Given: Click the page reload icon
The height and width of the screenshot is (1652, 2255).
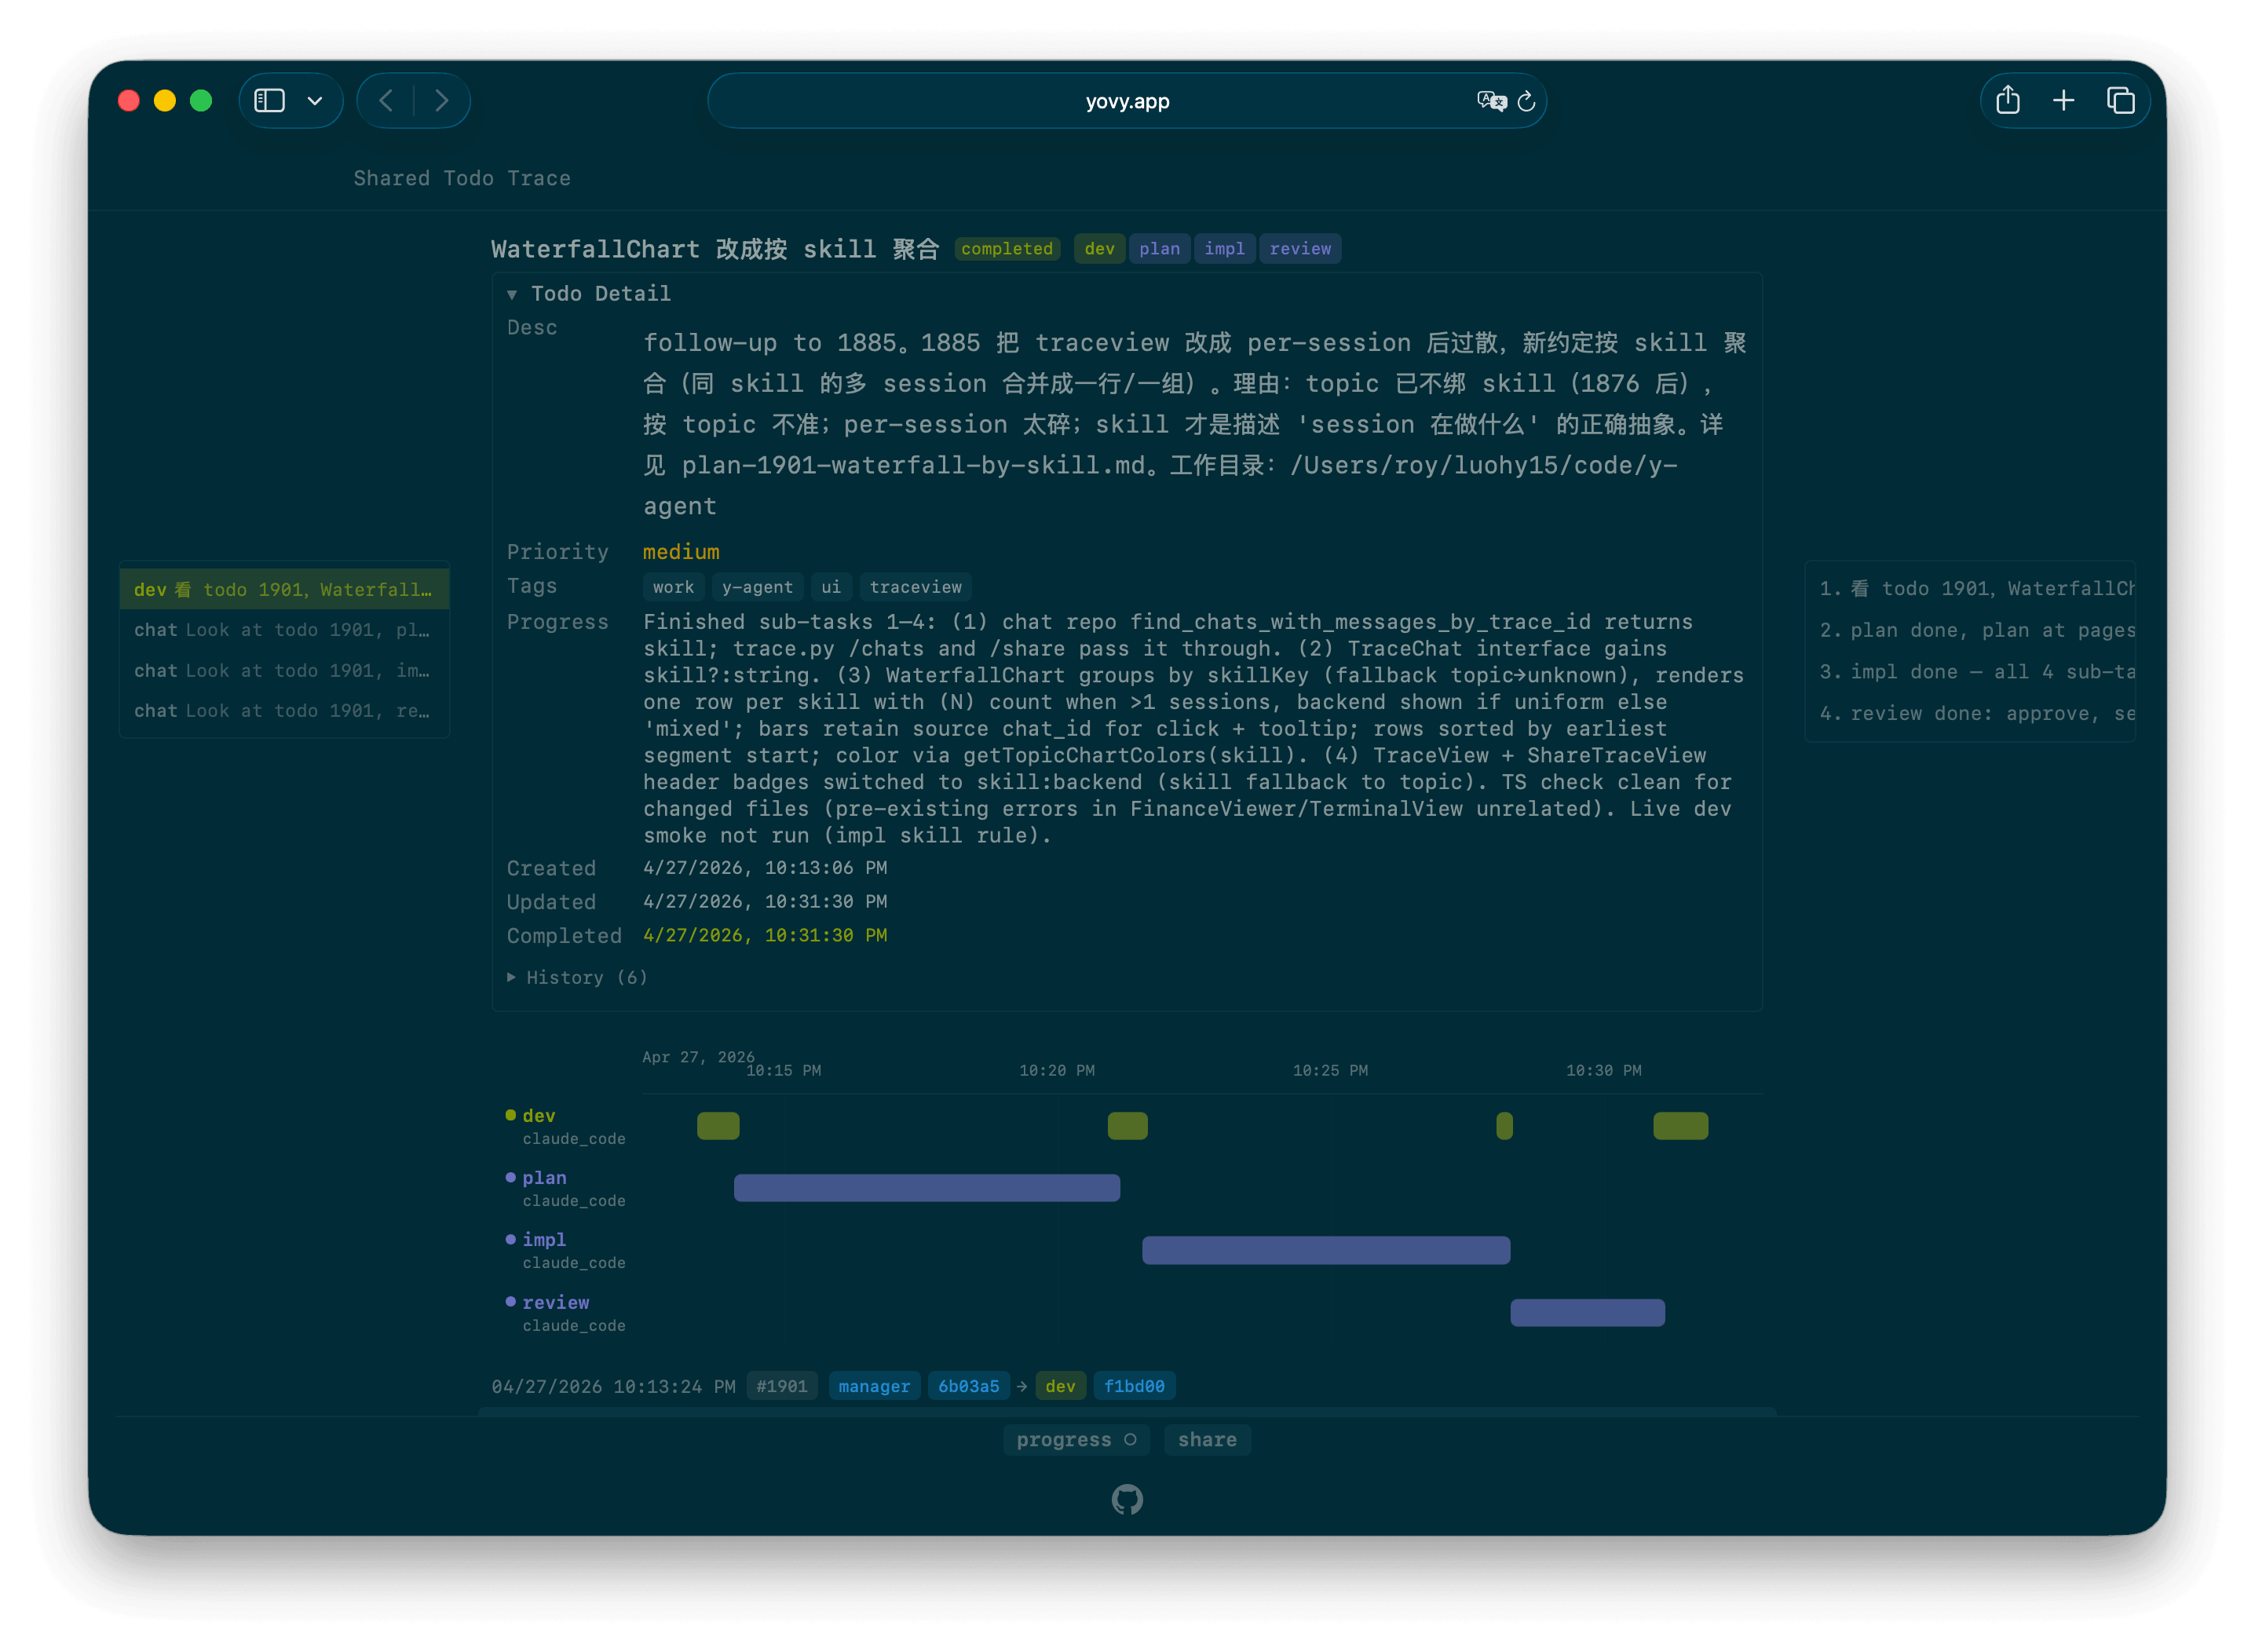Looking at the screenshot, I should click(1526, 101).
